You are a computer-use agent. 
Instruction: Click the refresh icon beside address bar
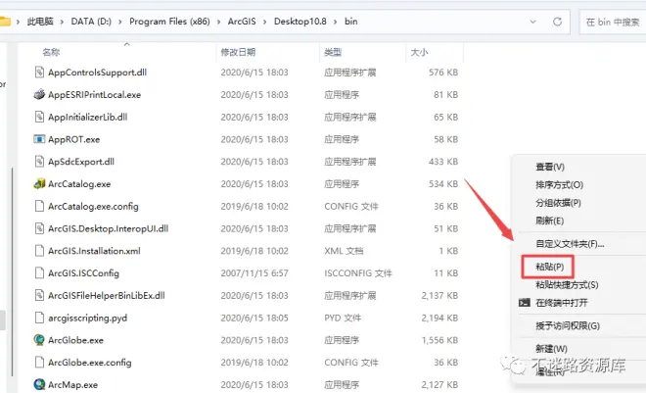pyautogui.click(x=557, y=22)
